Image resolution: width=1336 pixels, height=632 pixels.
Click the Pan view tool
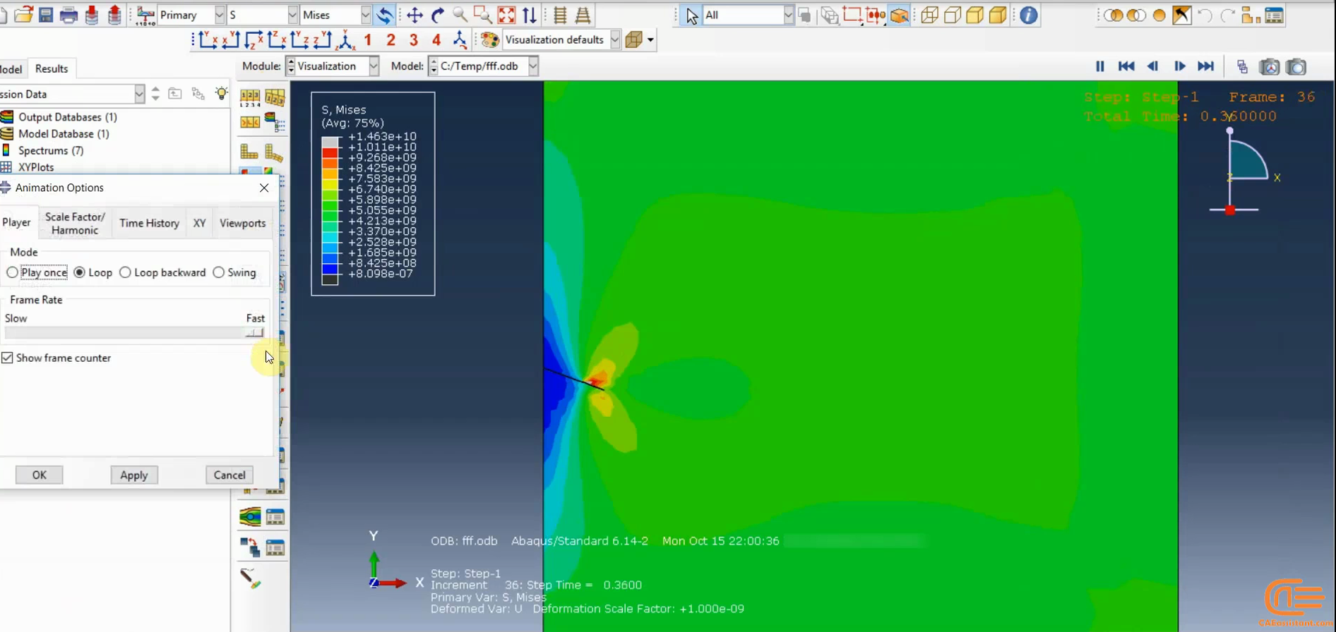coord(414,15)
